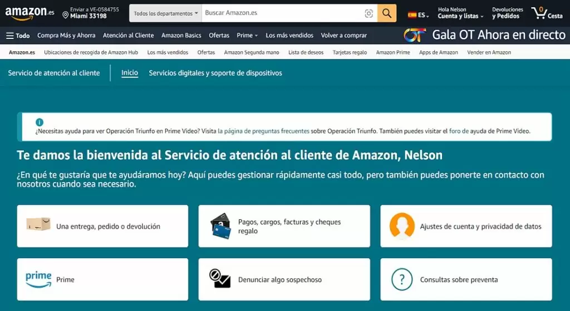
Task: Open Los más vendidos in dark navigation bar
Action: (289, 35)
